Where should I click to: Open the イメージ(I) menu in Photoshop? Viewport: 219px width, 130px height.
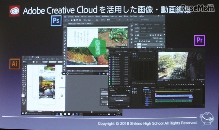point(84,17)
